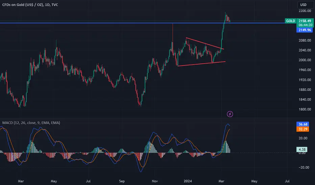Click the 1880.00 price axis label

coord(305,89)
